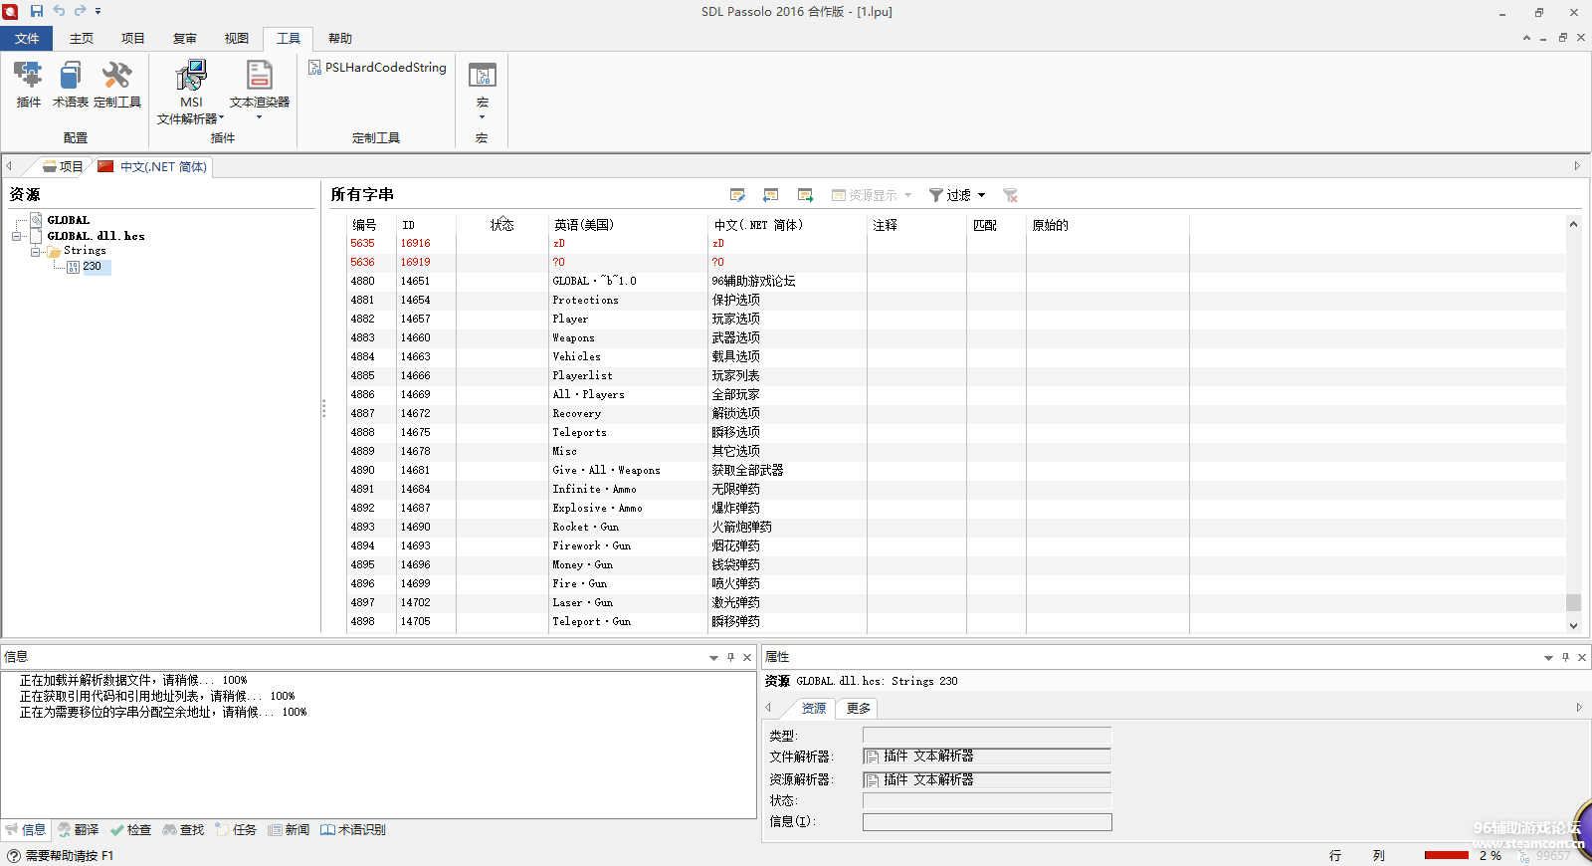Launch the PSLHardCodedString tool
The image size is (1592, 866).
[x=377, y=68]
